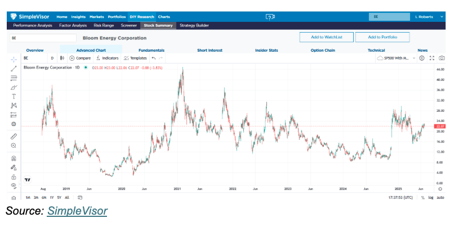This screenshot has height=236, width=459.
Task: Open the help chat icon in header
Action: point(270,17)
